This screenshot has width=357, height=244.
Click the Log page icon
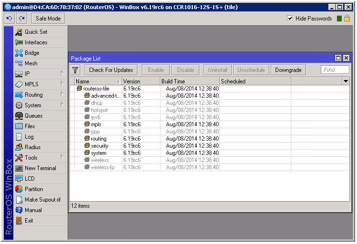pyautogui.click(x=19, y=137)
